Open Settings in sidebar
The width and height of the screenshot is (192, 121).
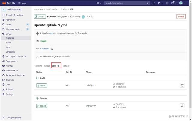tap(9, 94)
